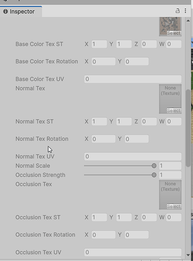Click the Normal Scale value field
Image resolution: width=193 pixels, height=261 pixels.
click(170, 166)
